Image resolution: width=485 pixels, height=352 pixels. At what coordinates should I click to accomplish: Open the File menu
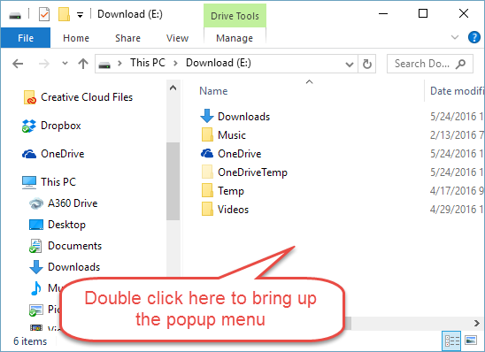[26, 38]
